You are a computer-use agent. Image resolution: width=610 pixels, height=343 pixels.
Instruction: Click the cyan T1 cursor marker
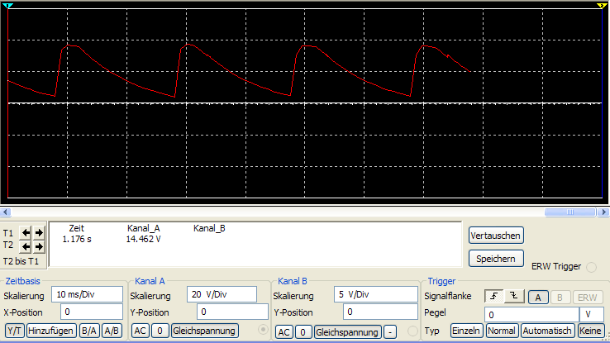[x=7, y=6]
